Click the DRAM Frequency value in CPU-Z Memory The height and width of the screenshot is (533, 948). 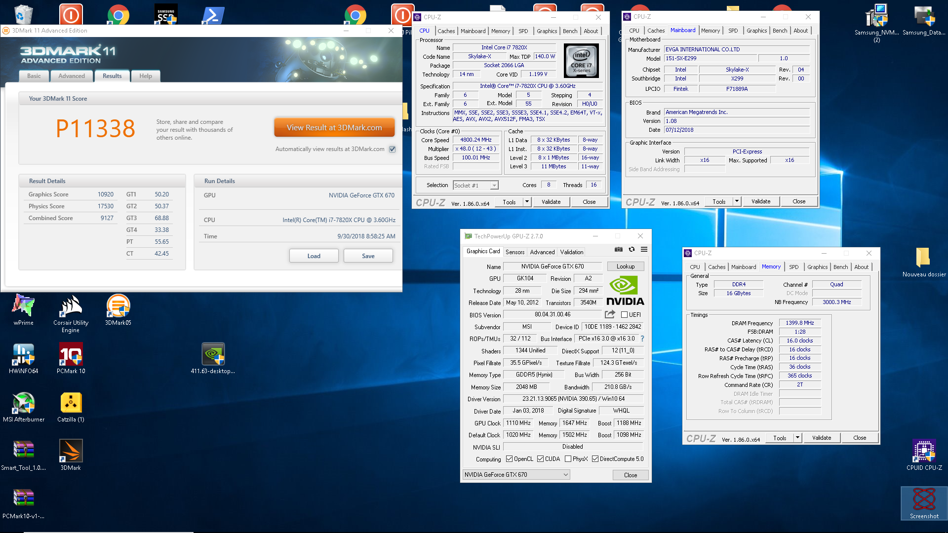800,323
